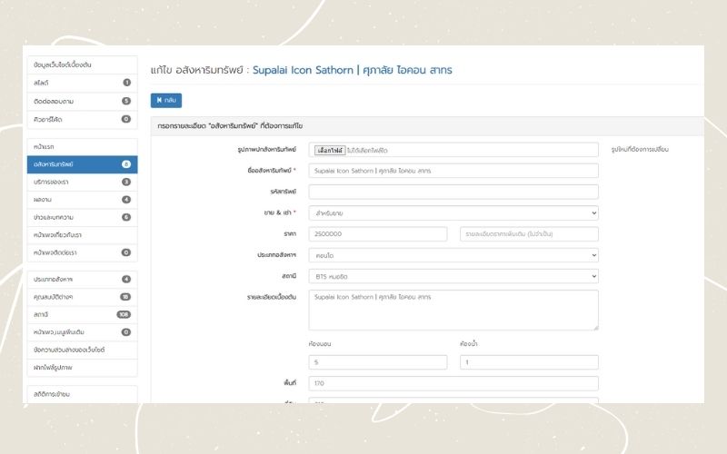Open the สถิติการเข้าชม sidebar item
The image size is (727, 454).
click(x=83, y=394)
